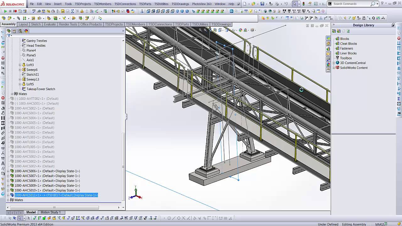Click the Rebuild traffic light icon
The width and height of the screenshot is (402, 226).
303,4
